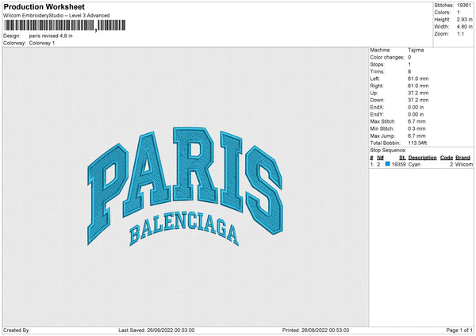
Task: Click the Machine value Tajima
Action: 416,50
